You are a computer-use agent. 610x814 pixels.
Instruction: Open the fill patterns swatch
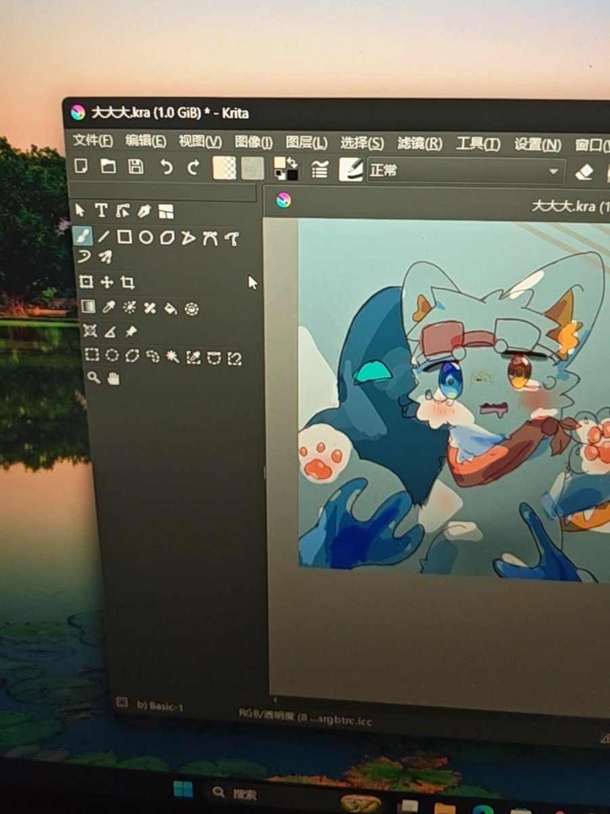point(253,169)
